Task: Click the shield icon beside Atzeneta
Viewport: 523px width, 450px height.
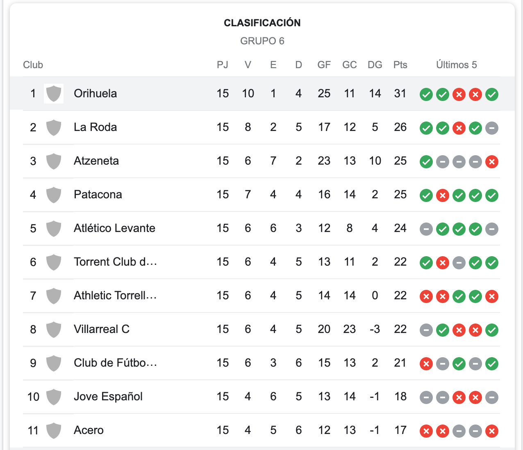Action: 54,161
